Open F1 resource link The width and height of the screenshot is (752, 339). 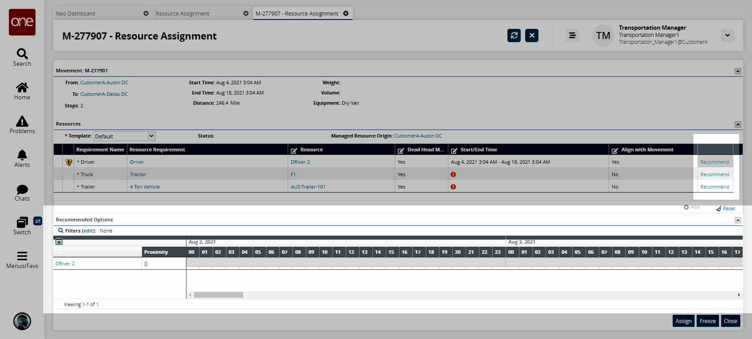click(x=293, y=174)
